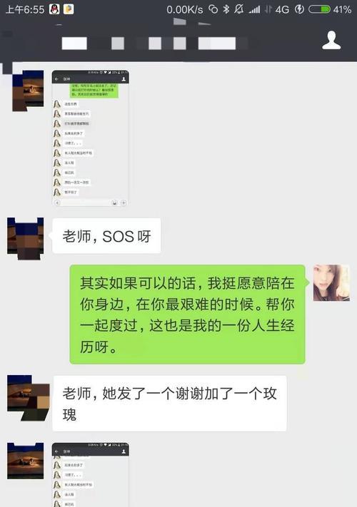357x507 pixels.
Task: Select the message about 谢谢 and 玫瑰
Action: [x=170, y=403]
